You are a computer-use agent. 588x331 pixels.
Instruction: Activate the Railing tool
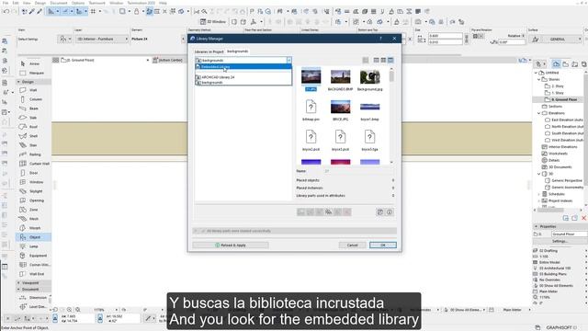(34, 154)
